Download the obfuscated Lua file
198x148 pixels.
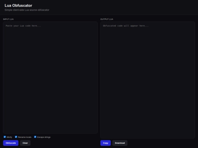pos(120,143)
